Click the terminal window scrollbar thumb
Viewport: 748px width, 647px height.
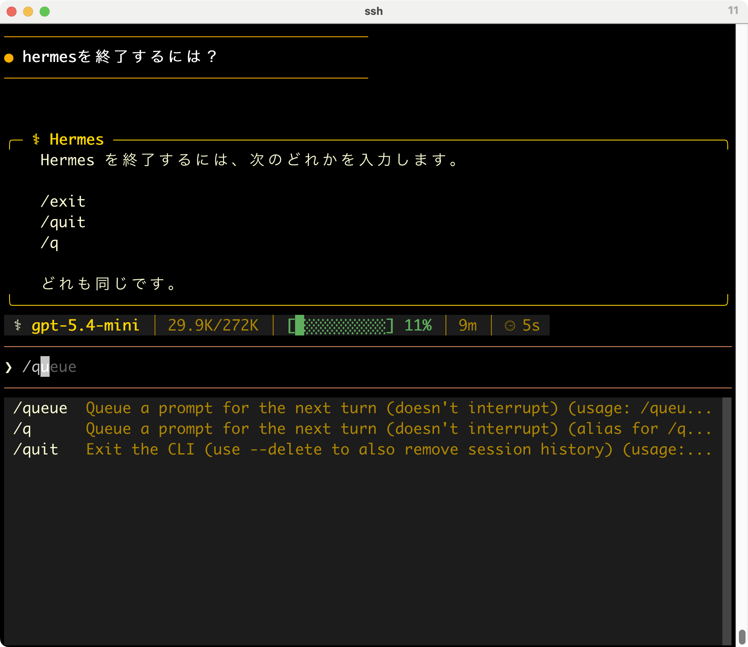point(742,637)
